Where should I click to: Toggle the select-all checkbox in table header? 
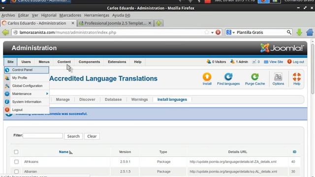(16, 152)
